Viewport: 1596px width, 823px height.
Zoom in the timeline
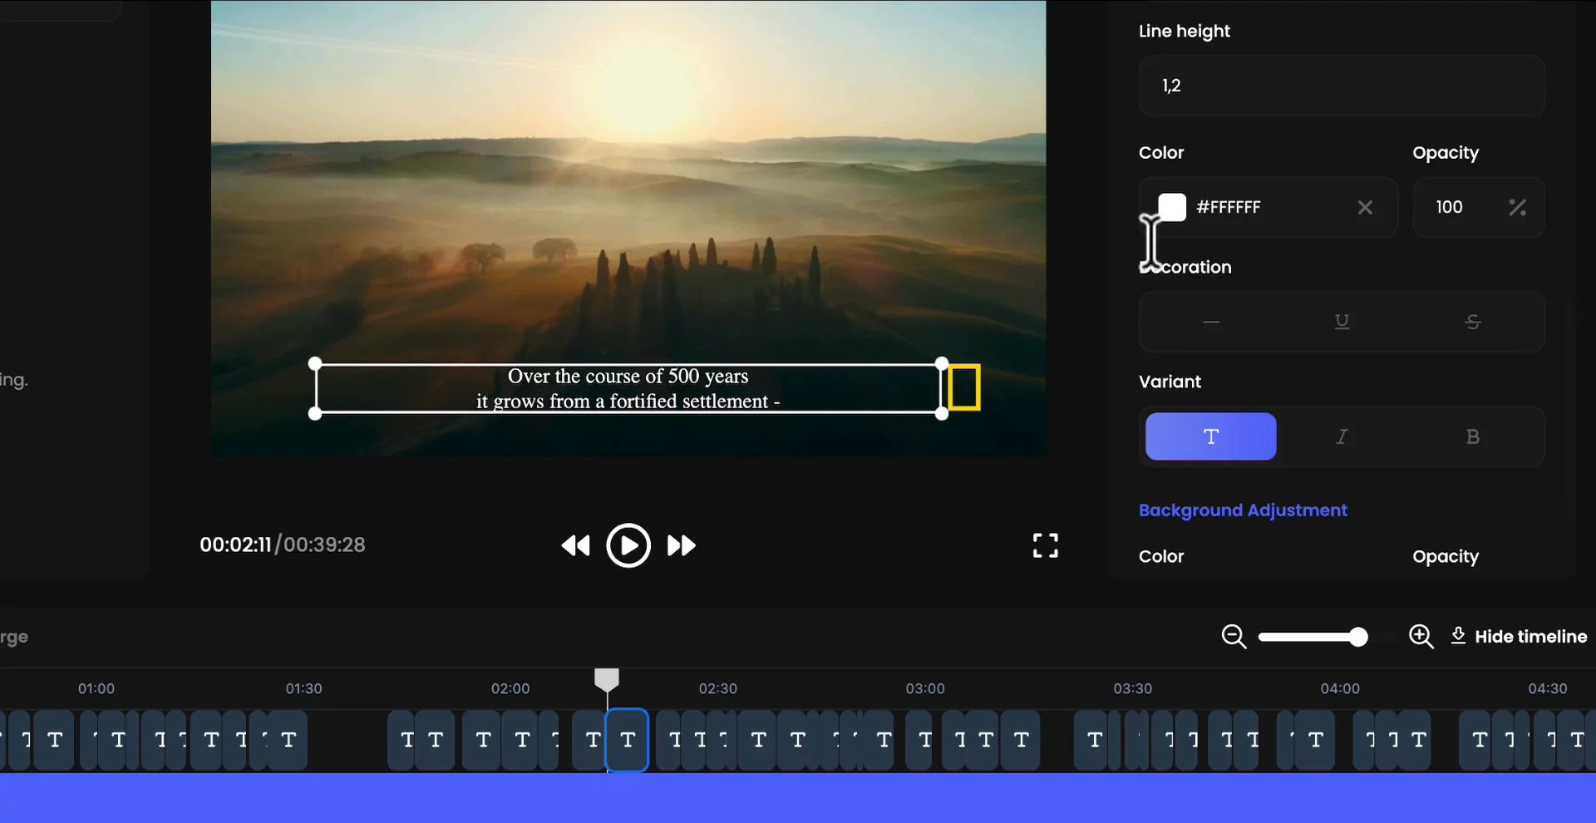pyautogui.click(x=1421, y=637)
